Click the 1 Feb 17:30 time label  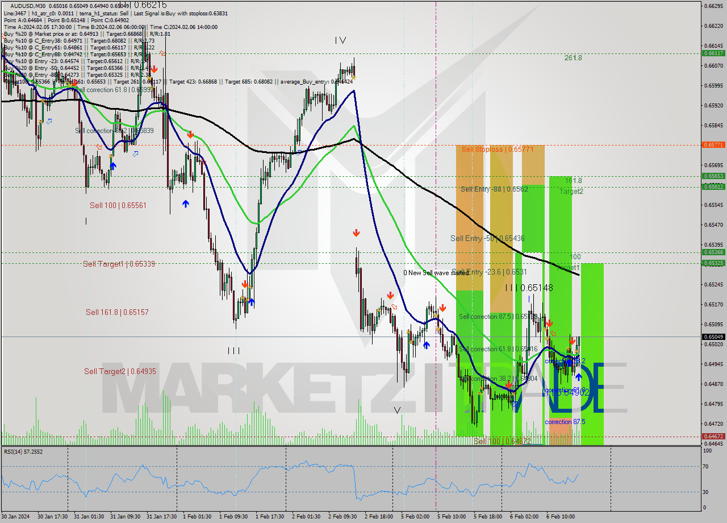click(270, 517)
